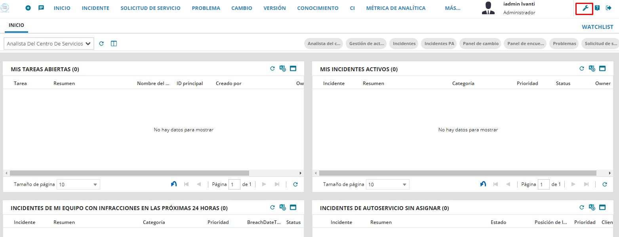Click page number field in Mis Incidentes Activos

543,184
